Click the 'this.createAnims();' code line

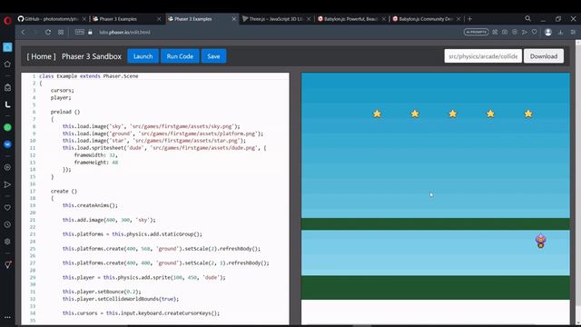90,205
